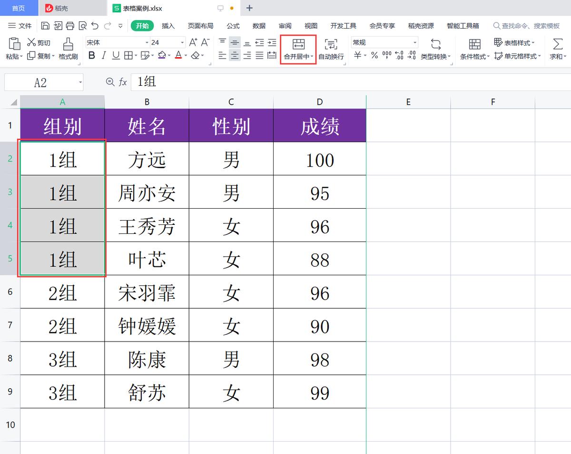Select the format painter (格式刷) tool
This screenshot has width=571, height=454.
(67, 50)
